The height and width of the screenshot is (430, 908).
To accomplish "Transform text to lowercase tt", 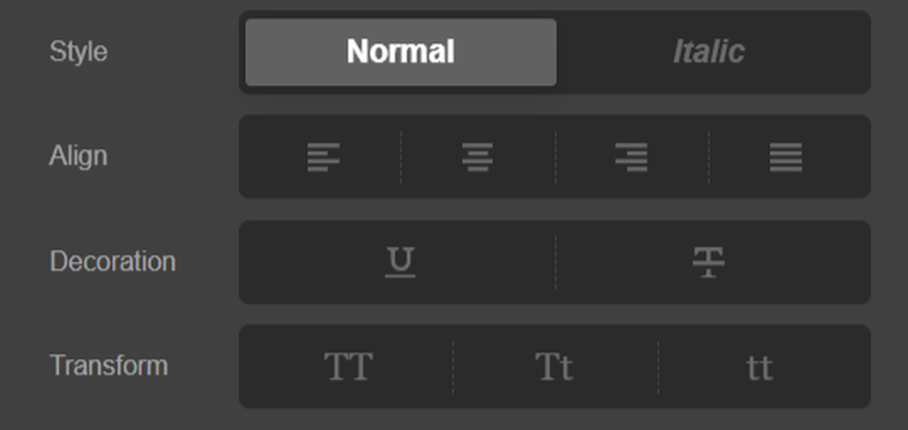I will click(x=759, y=367).
